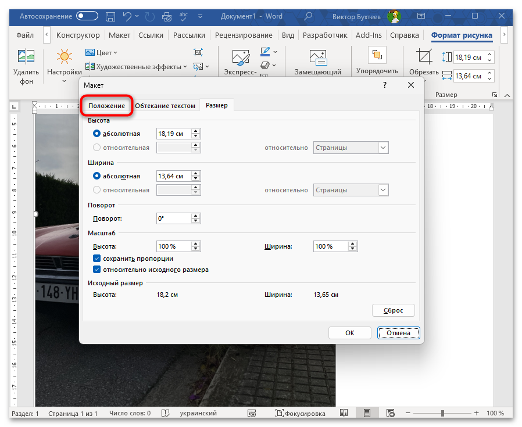The width and height of the screenshot is (522, 427).
Task: Open the Разработчик ribbon tab
Action: coord(324,35)
